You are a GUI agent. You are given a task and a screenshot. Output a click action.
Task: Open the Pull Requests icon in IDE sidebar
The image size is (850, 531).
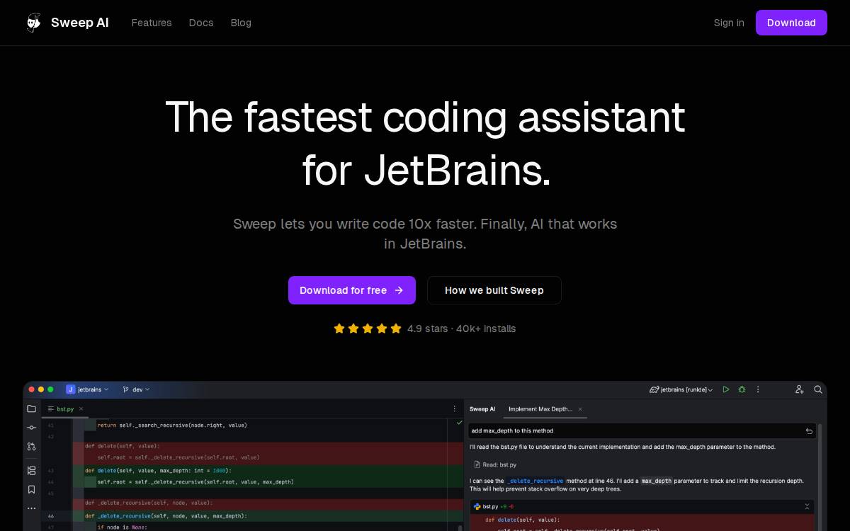click(x=31, y=447)
